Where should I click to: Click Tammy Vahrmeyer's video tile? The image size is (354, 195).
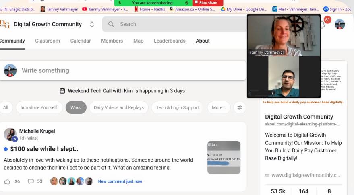click(x=284, y=36)
